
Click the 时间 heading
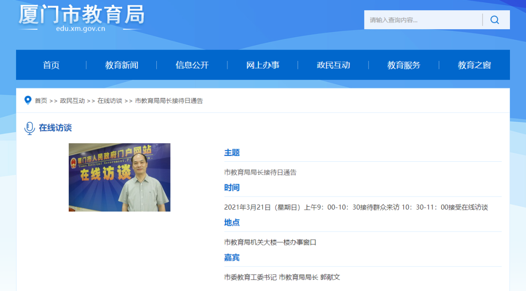pos(232,188)
